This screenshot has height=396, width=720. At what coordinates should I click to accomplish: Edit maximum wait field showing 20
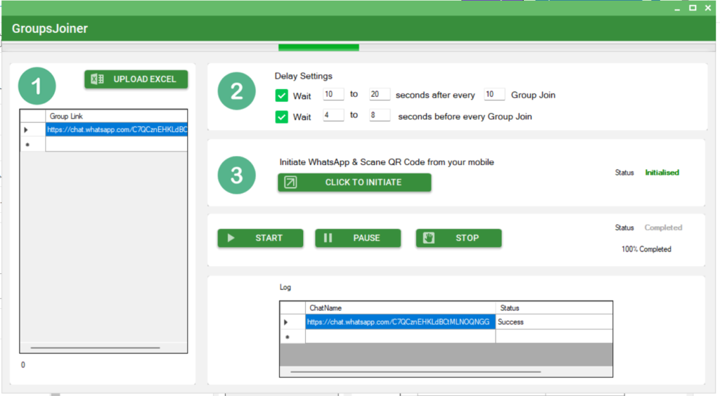tap(379, 94)
